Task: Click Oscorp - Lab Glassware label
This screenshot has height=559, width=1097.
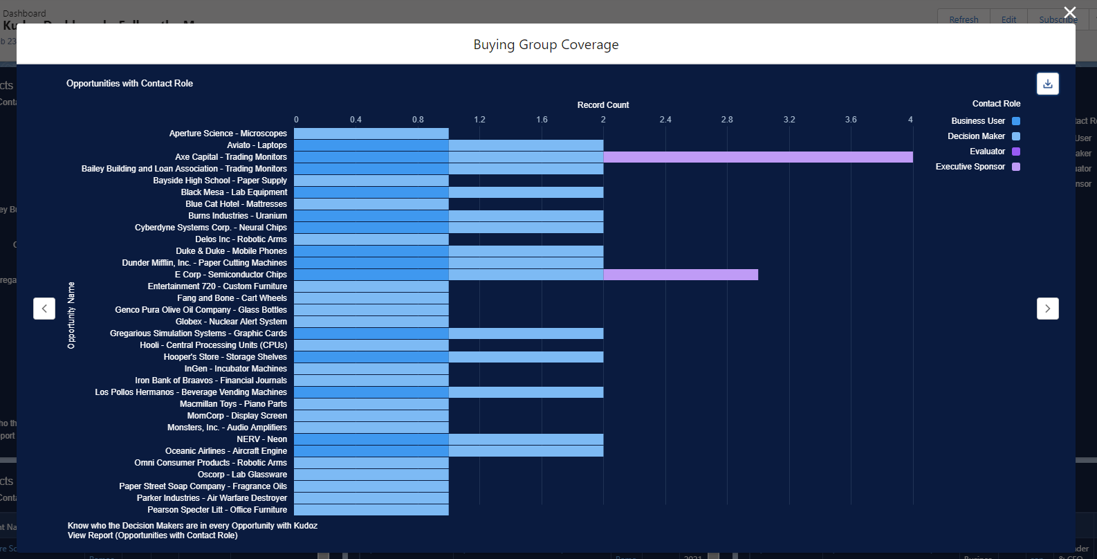Action: tap(242, 475)
